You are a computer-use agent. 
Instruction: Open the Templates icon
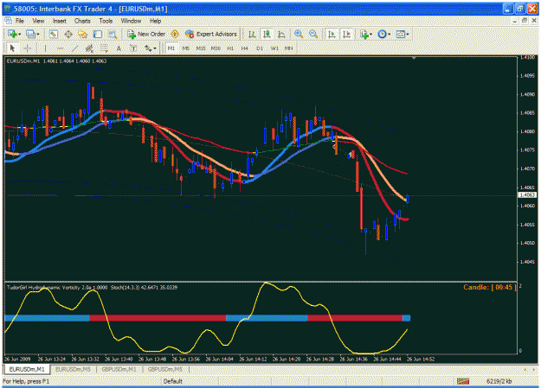[x=400, y=34]
